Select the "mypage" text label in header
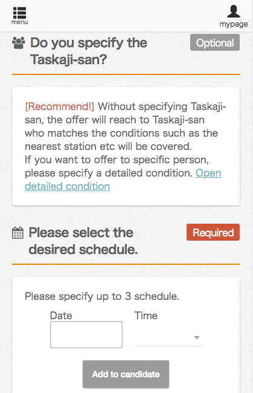This screenshot has height=393, width=253. click(x=234, y=24)
